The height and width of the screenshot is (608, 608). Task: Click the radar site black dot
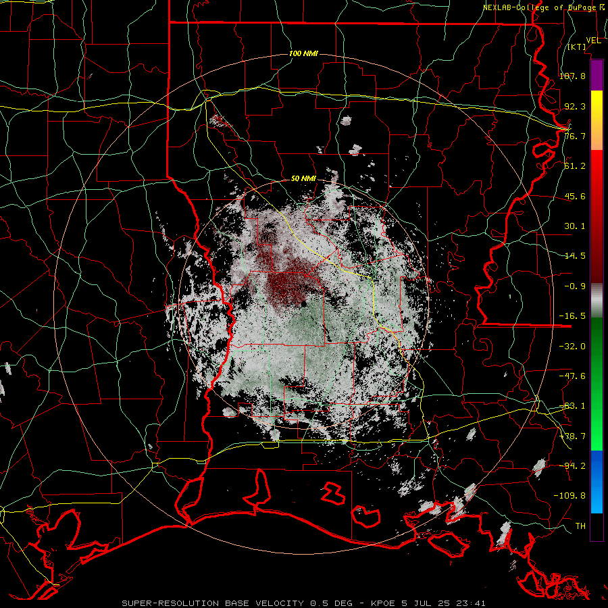click(x=303, y=305)
